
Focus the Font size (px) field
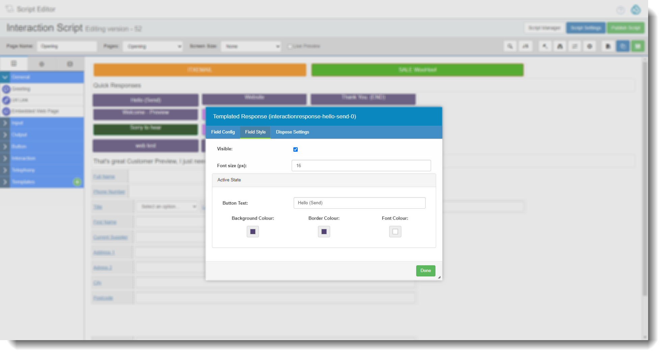tap(361, 166)
